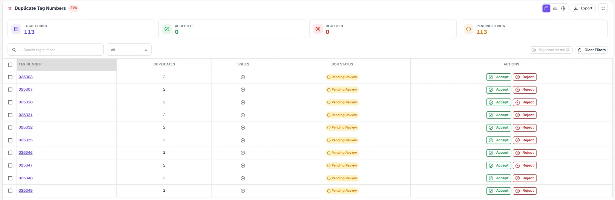Click the Export button

(583, 8)
